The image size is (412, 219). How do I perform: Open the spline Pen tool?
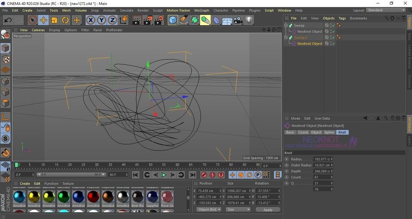coord(183,20)
